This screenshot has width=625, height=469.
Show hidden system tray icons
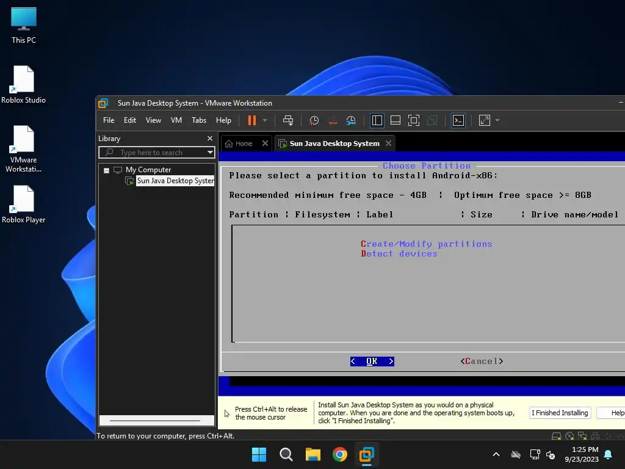point(496,454)
